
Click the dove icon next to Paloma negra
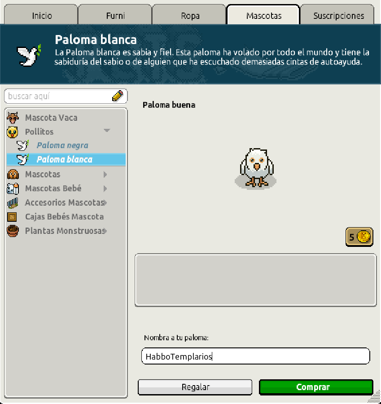23,145
